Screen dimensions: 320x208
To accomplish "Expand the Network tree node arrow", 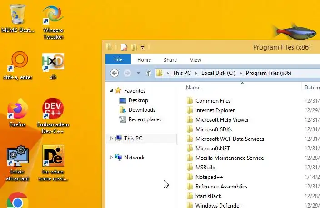I will click(x=111, y=158).
